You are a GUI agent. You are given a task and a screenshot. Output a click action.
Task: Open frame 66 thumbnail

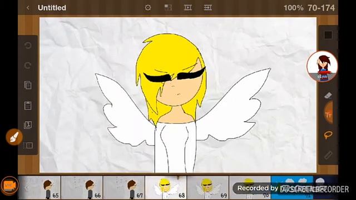click(82, 188)
